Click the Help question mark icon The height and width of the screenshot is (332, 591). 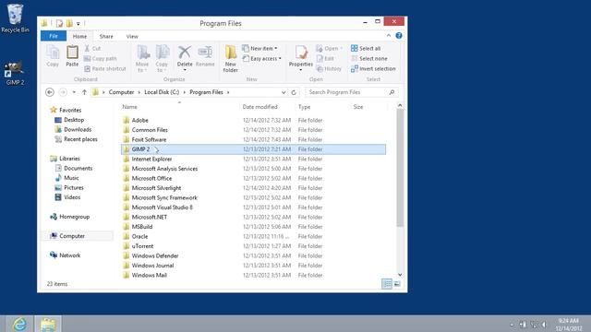[399, 36]
